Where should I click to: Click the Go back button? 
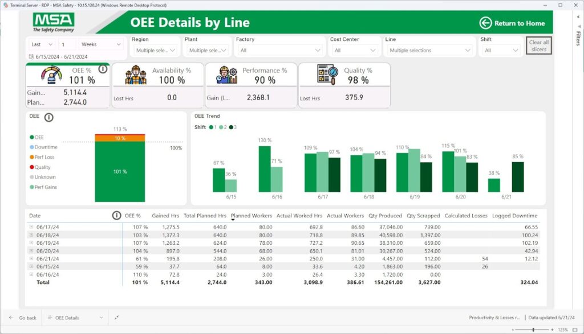(23, 317)
